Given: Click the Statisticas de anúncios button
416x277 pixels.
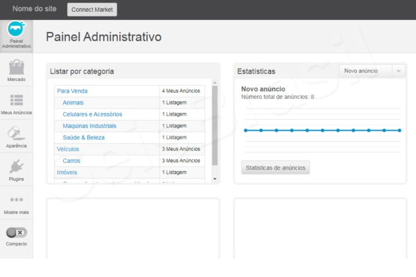Looking at the screenshot, I should pos(275,168).
